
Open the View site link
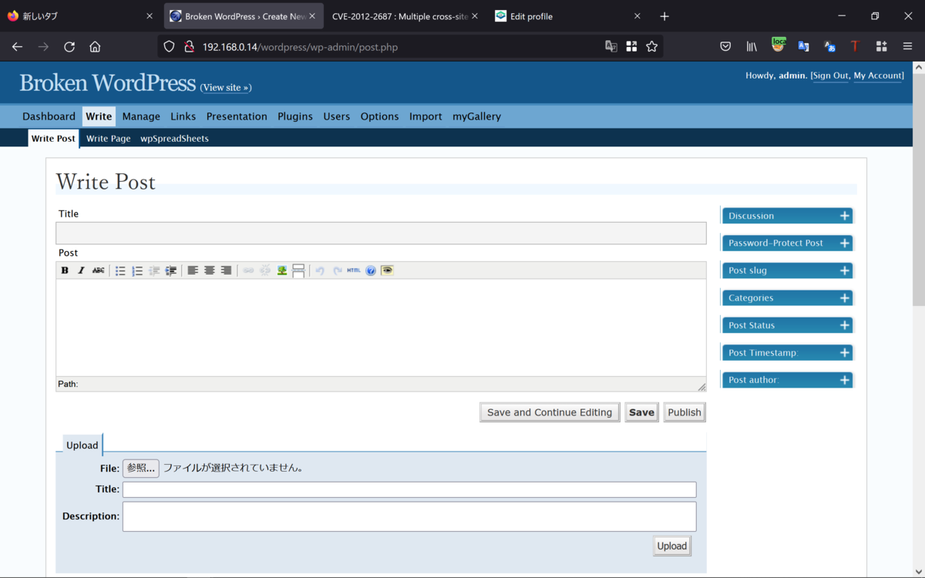tap(226, 88)
